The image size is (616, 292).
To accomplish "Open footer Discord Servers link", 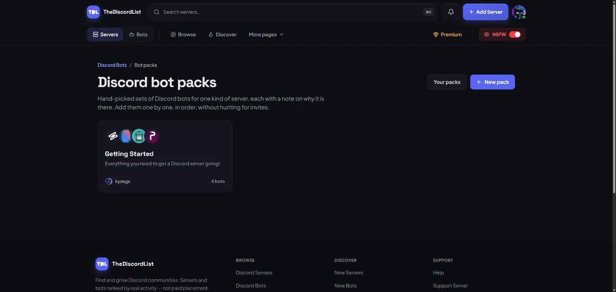I will pos(254,273).
